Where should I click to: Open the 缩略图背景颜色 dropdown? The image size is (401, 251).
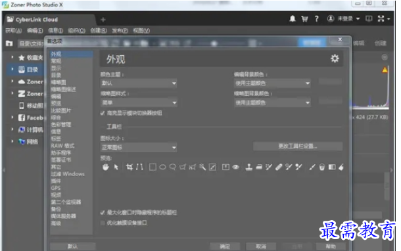[x=272, y=103]
